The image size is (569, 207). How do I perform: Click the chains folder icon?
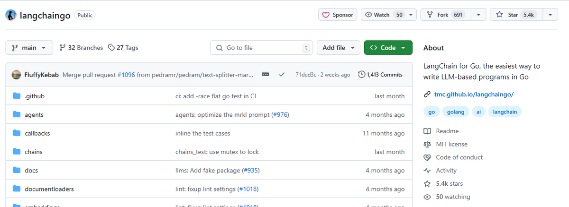pos(16,152)
